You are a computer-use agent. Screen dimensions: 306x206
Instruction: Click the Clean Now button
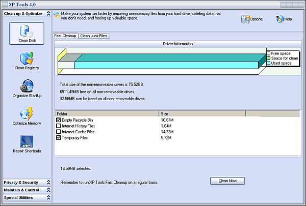tap(227, 181)
